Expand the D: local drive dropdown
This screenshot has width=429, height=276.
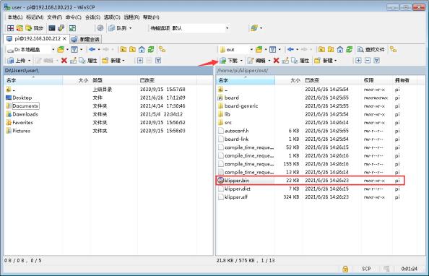tap(53, 50)
